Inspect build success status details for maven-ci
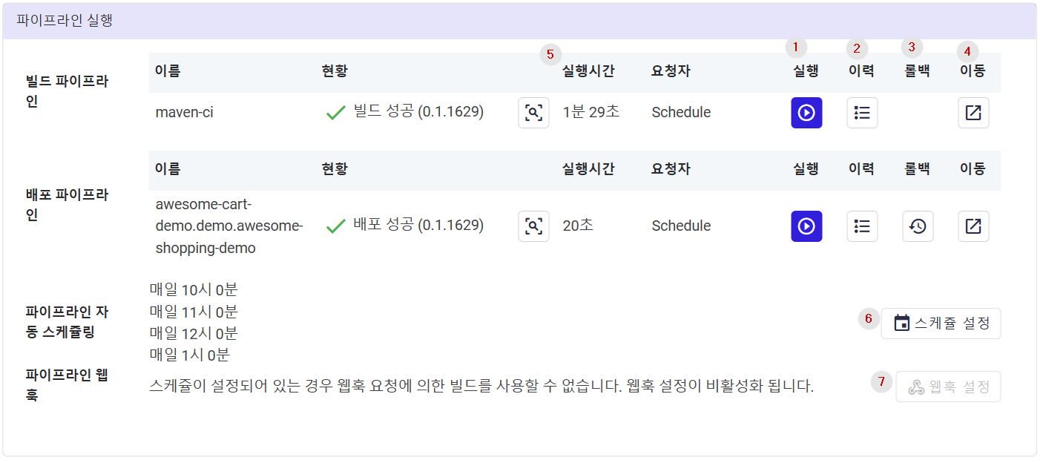Screen dimensions: 1046x463 click(534, 113)
